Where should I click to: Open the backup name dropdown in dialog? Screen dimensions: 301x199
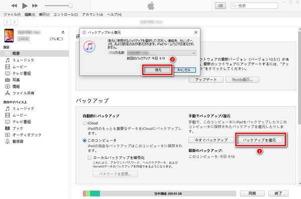pyautogui.click(x=162, y=53)
